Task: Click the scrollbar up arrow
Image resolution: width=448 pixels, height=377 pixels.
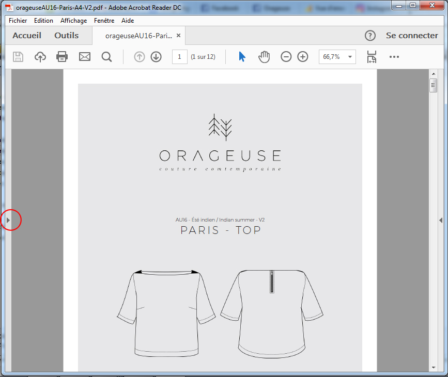Action: coord(434,74)
